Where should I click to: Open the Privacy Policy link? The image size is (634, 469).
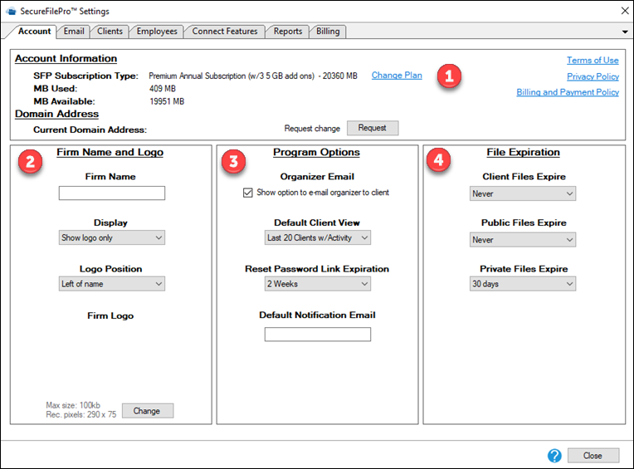(593, 76)
